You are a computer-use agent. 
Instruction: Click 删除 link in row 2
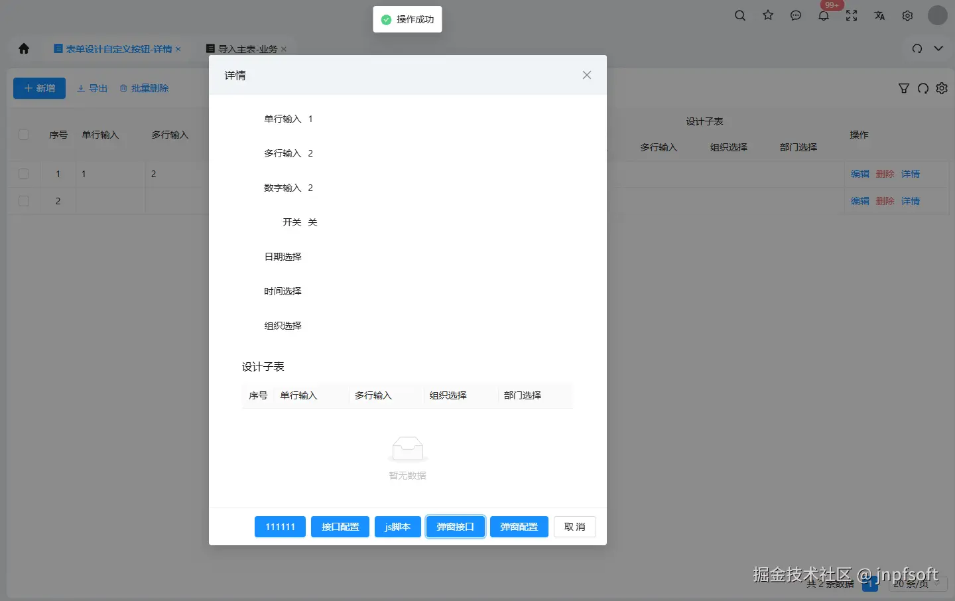tap(885, 201)
